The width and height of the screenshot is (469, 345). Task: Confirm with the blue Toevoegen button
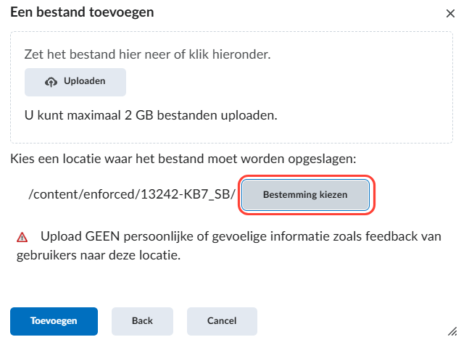pos(54,321)
